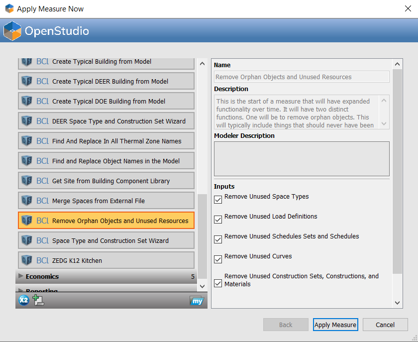Uncheck Remove Unused Space Types
This screenshot has width=418, height=342.
218,200
